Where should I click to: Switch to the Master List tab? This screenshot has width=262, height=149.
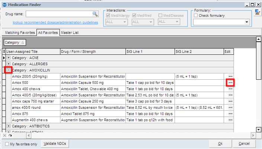point(70,33)
